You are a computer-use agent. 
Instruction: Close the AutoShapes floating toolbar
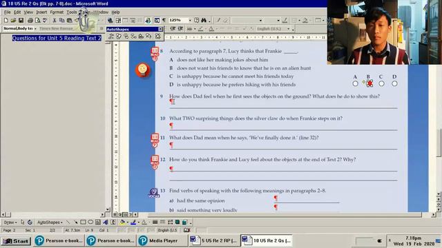pos(160,29)
